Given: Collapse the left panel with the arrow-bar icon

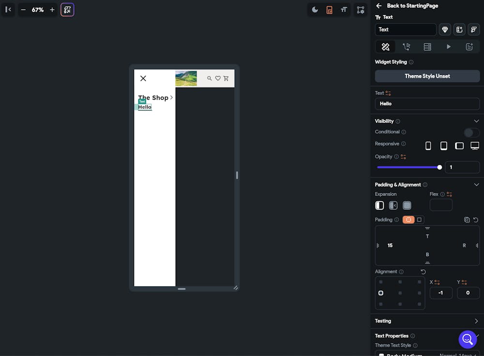Looking at the screenshot, I should 8,10.
